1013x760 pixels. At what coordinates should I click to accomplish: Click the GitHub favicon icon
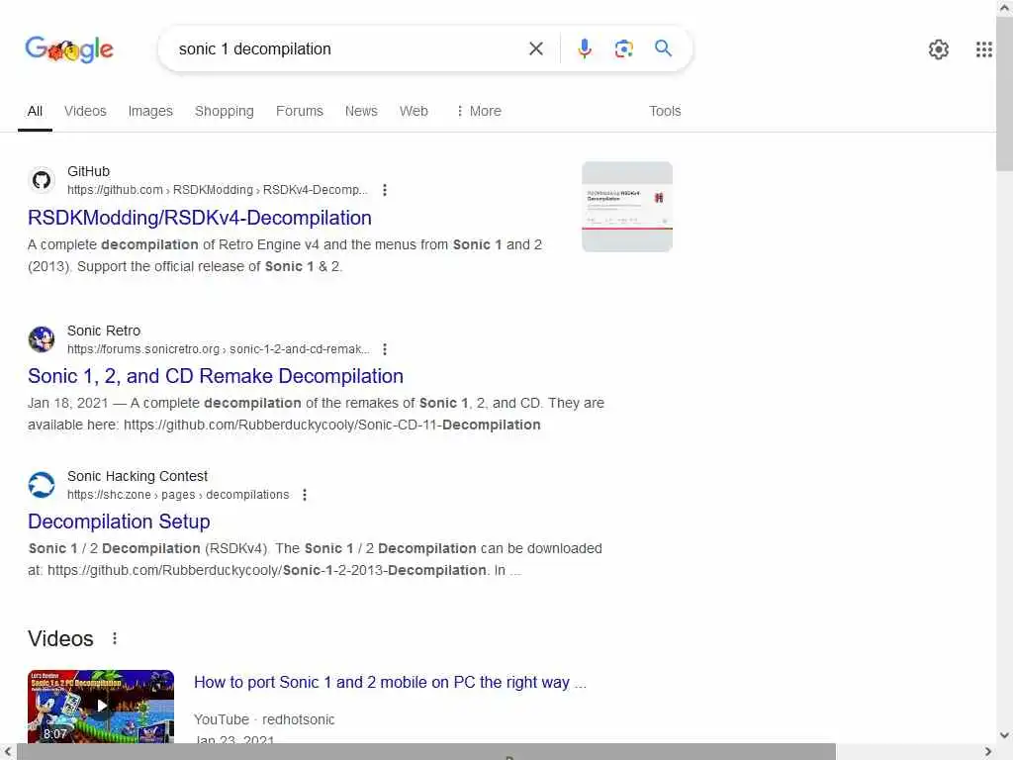(x=42, y=180)
